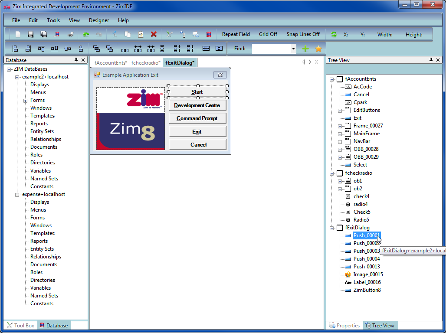Click the green plus icon beside Find
Screen dimensions: 446x333
click(305, 49)
